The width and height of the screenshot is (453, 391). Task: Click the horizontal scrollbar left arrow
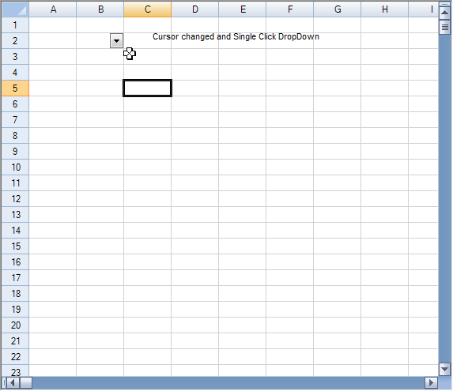13,383
